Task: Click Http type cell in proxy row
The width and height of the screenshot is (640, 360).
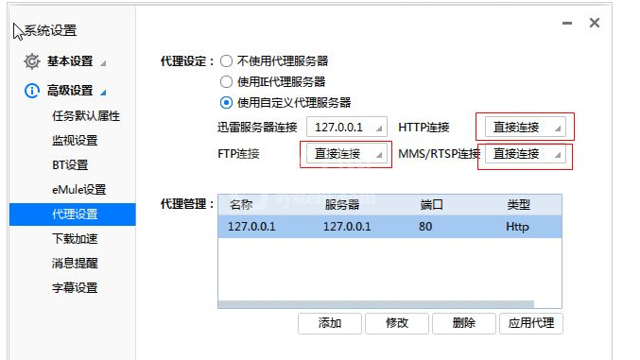Action: click(517, 227)
